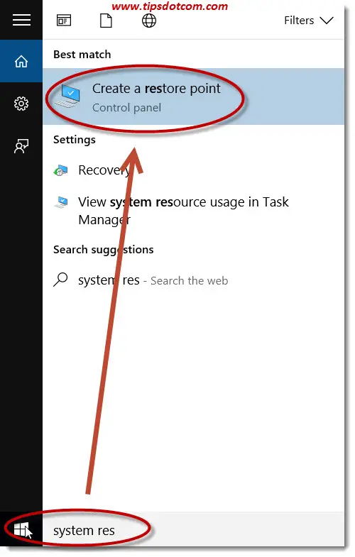Click the search box containing system res
The height and width of the screenshot is (557, 355).
193,530
